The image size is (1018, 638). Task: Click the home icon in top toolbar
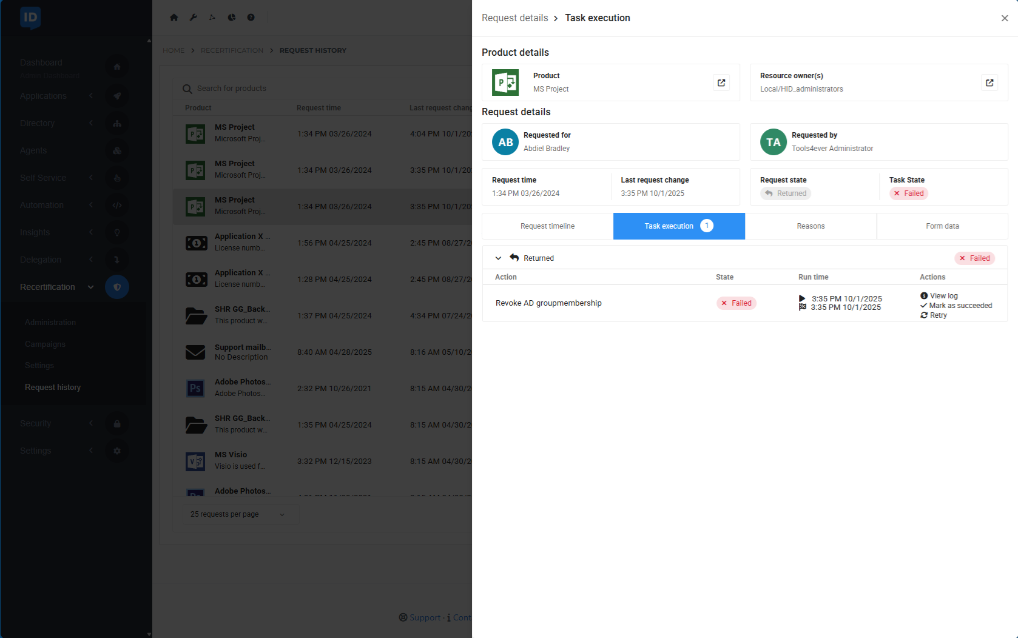click(x=174, y=18)
